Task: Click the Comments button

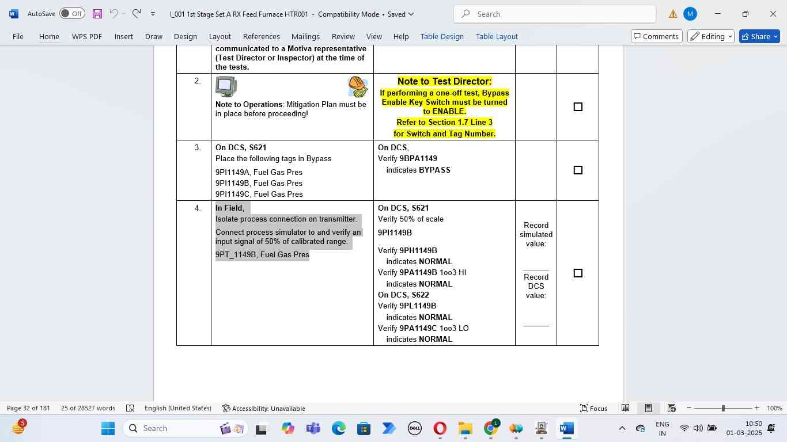Action: click(657, 36)
